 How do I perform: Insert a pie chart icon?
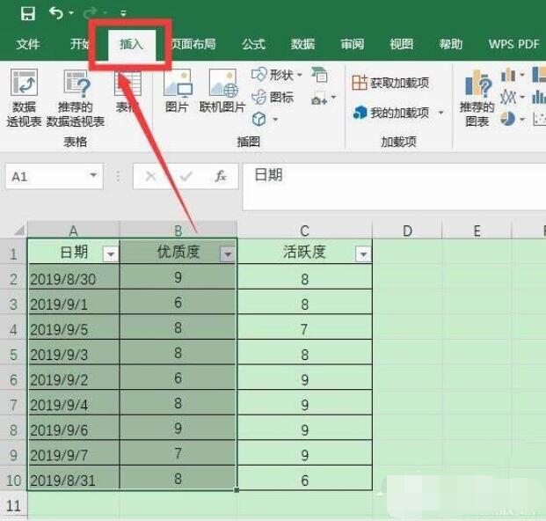click(x=508, y=119)
